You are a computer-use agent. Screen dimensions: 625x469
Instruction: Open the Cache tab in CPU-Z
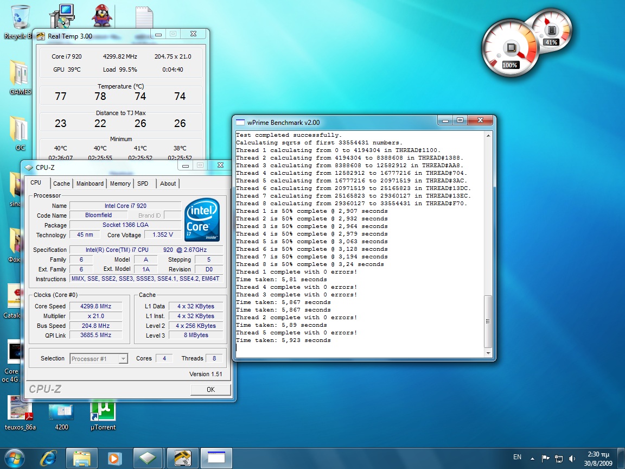tap(61, 183)
